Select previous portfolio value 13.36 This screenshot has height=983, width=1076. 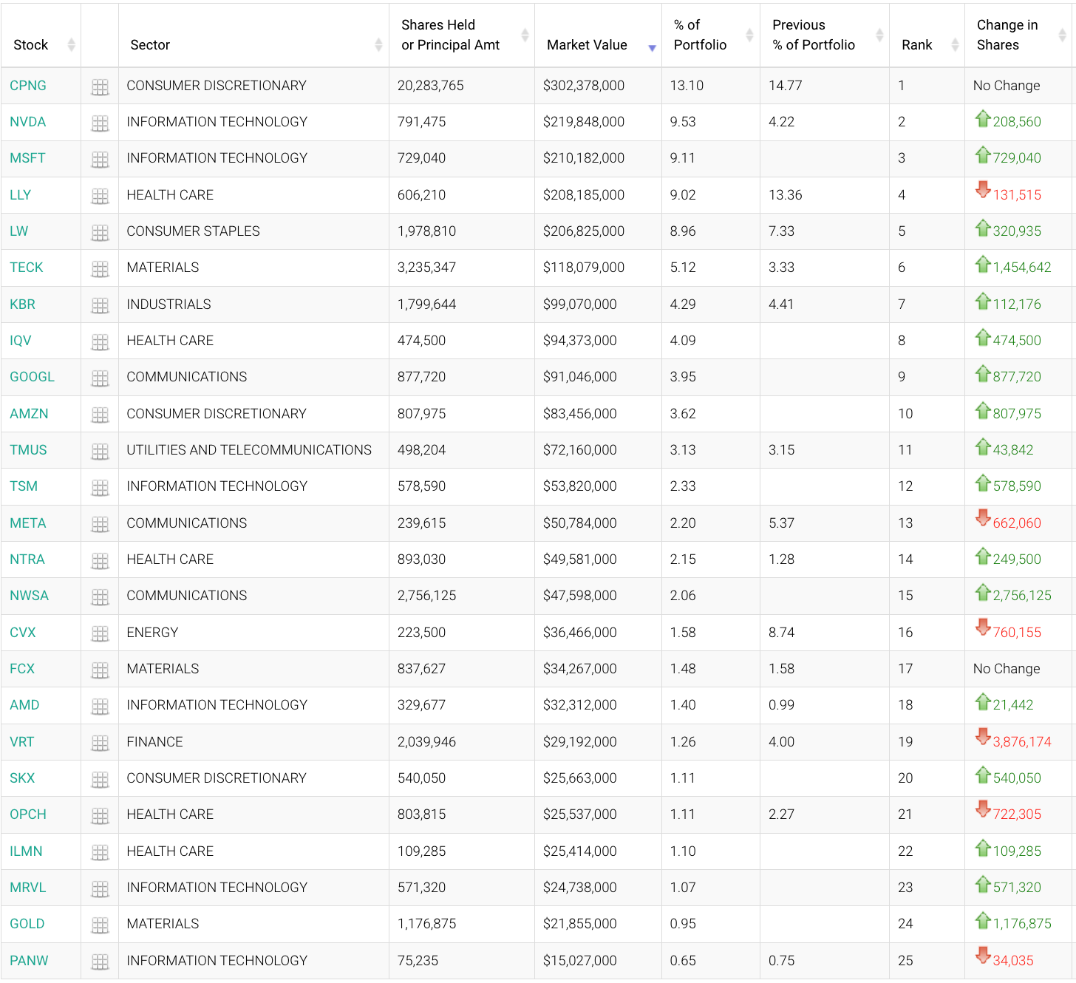(786, 195)
